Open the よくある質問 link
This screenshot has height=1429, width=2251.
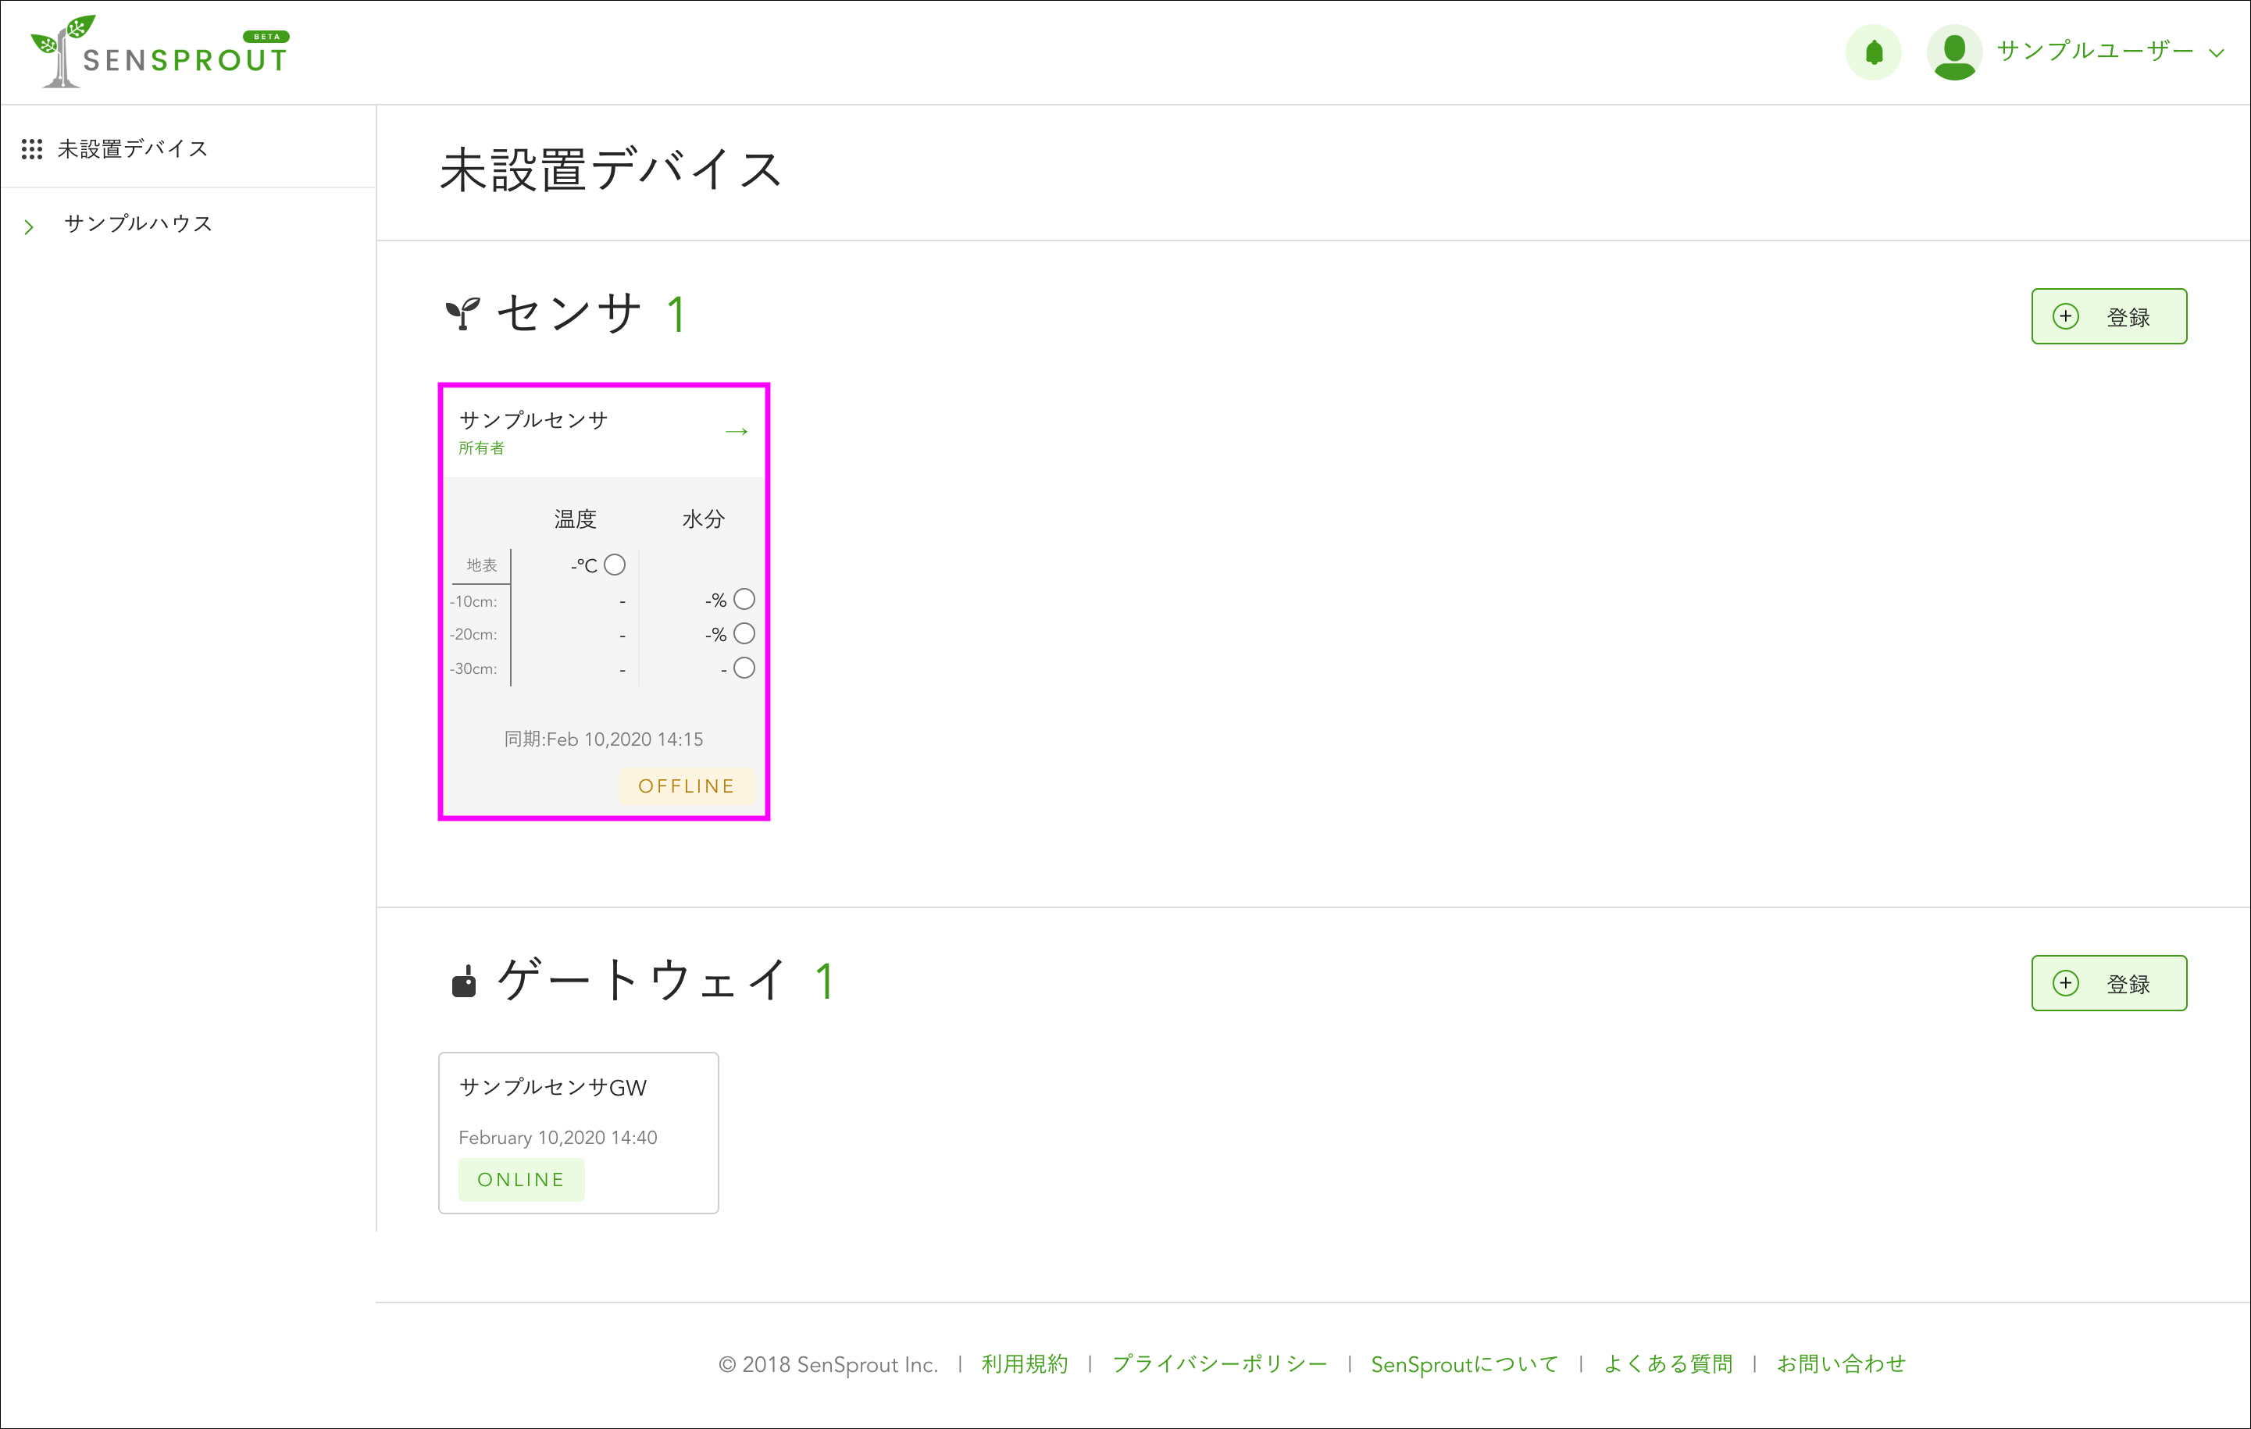click(1668, 1364)
